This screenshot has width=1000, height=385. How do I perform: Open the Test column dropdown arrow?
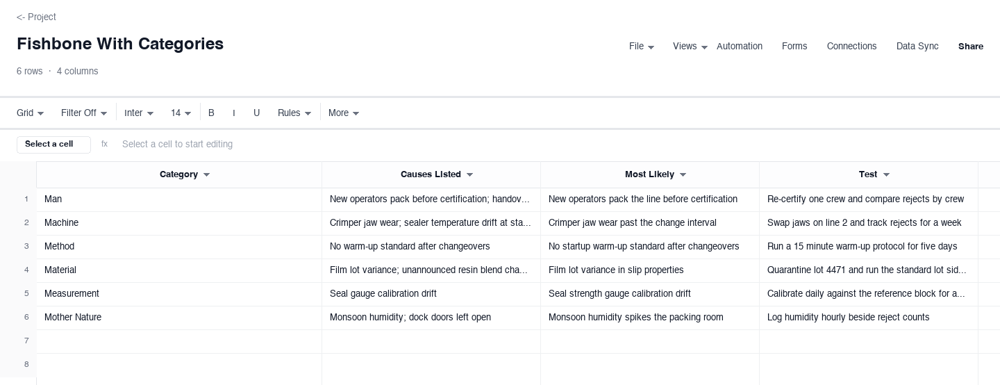point(886,175)
